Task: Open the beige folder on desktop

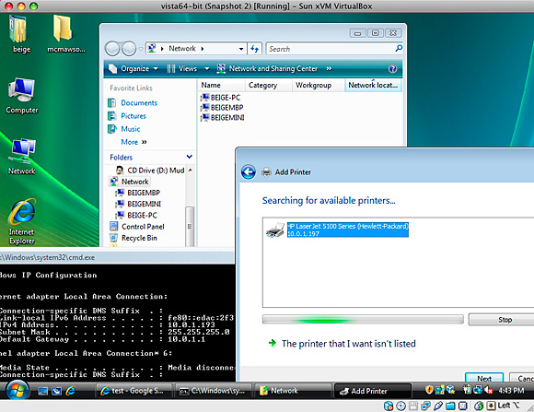Action: pyautogui.click(x=19, y=34)
